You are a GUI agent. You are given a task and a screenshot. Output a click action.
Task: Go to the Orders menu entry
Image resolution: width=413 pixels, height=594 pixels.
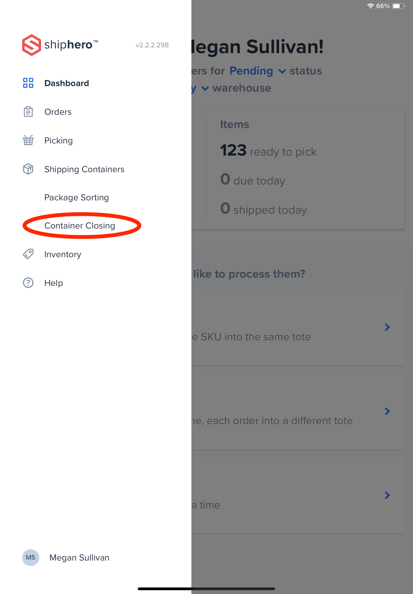click(58, 112)
